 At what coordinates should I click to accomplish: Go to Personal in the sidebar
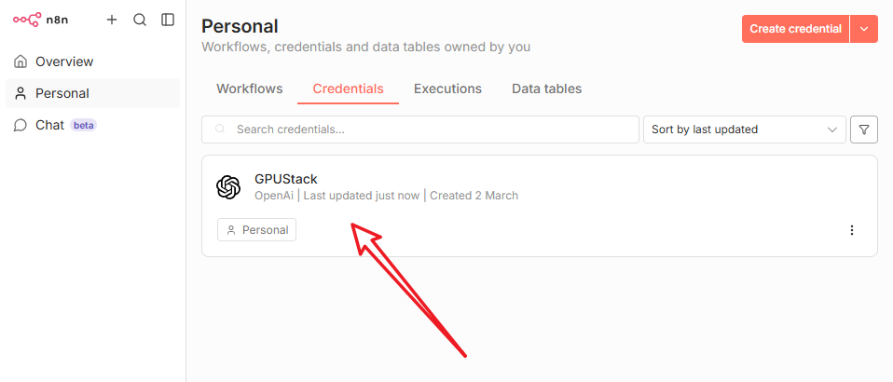point(62,93)
